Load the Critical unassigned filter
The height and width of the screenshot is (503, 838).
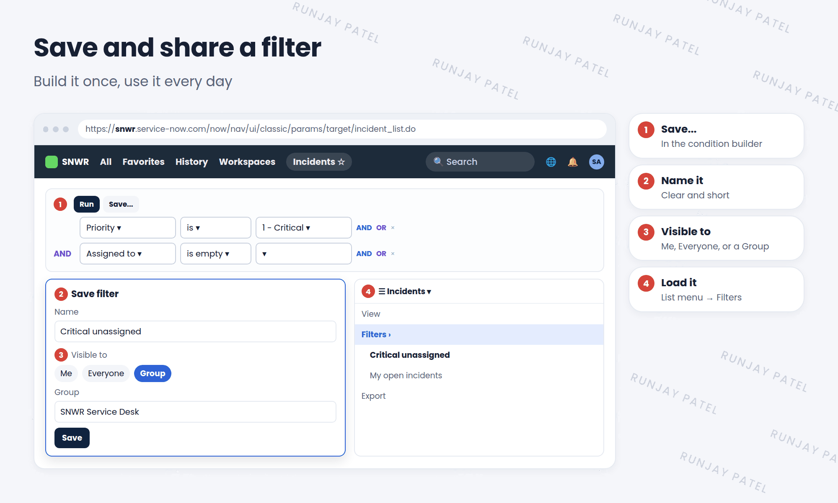479,355
